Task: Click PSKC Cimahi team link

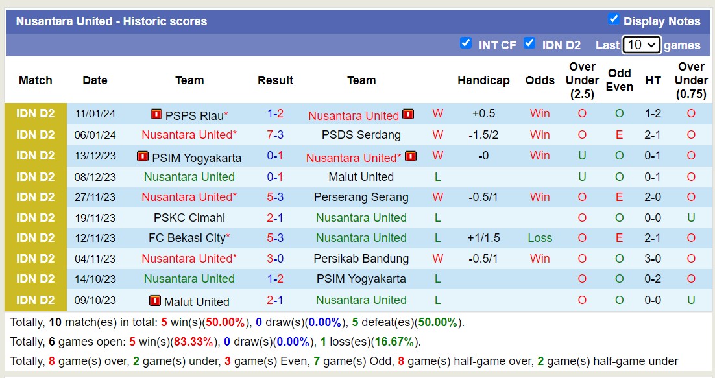Action: click(x=188, y=218)
